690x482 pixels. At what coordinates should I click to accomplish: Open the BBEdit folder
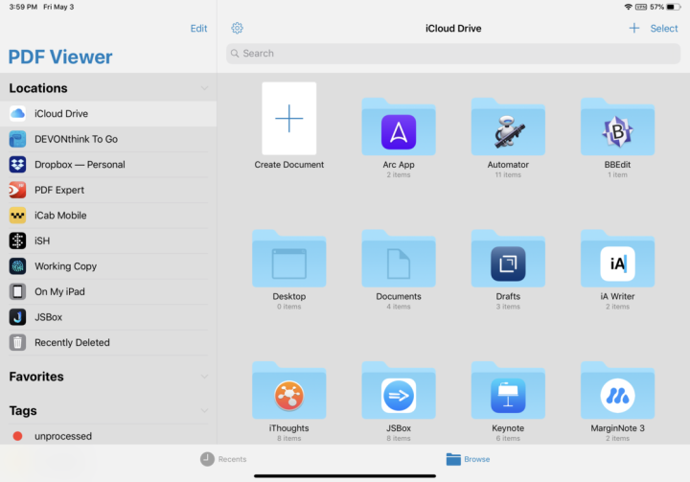point(617,127)
